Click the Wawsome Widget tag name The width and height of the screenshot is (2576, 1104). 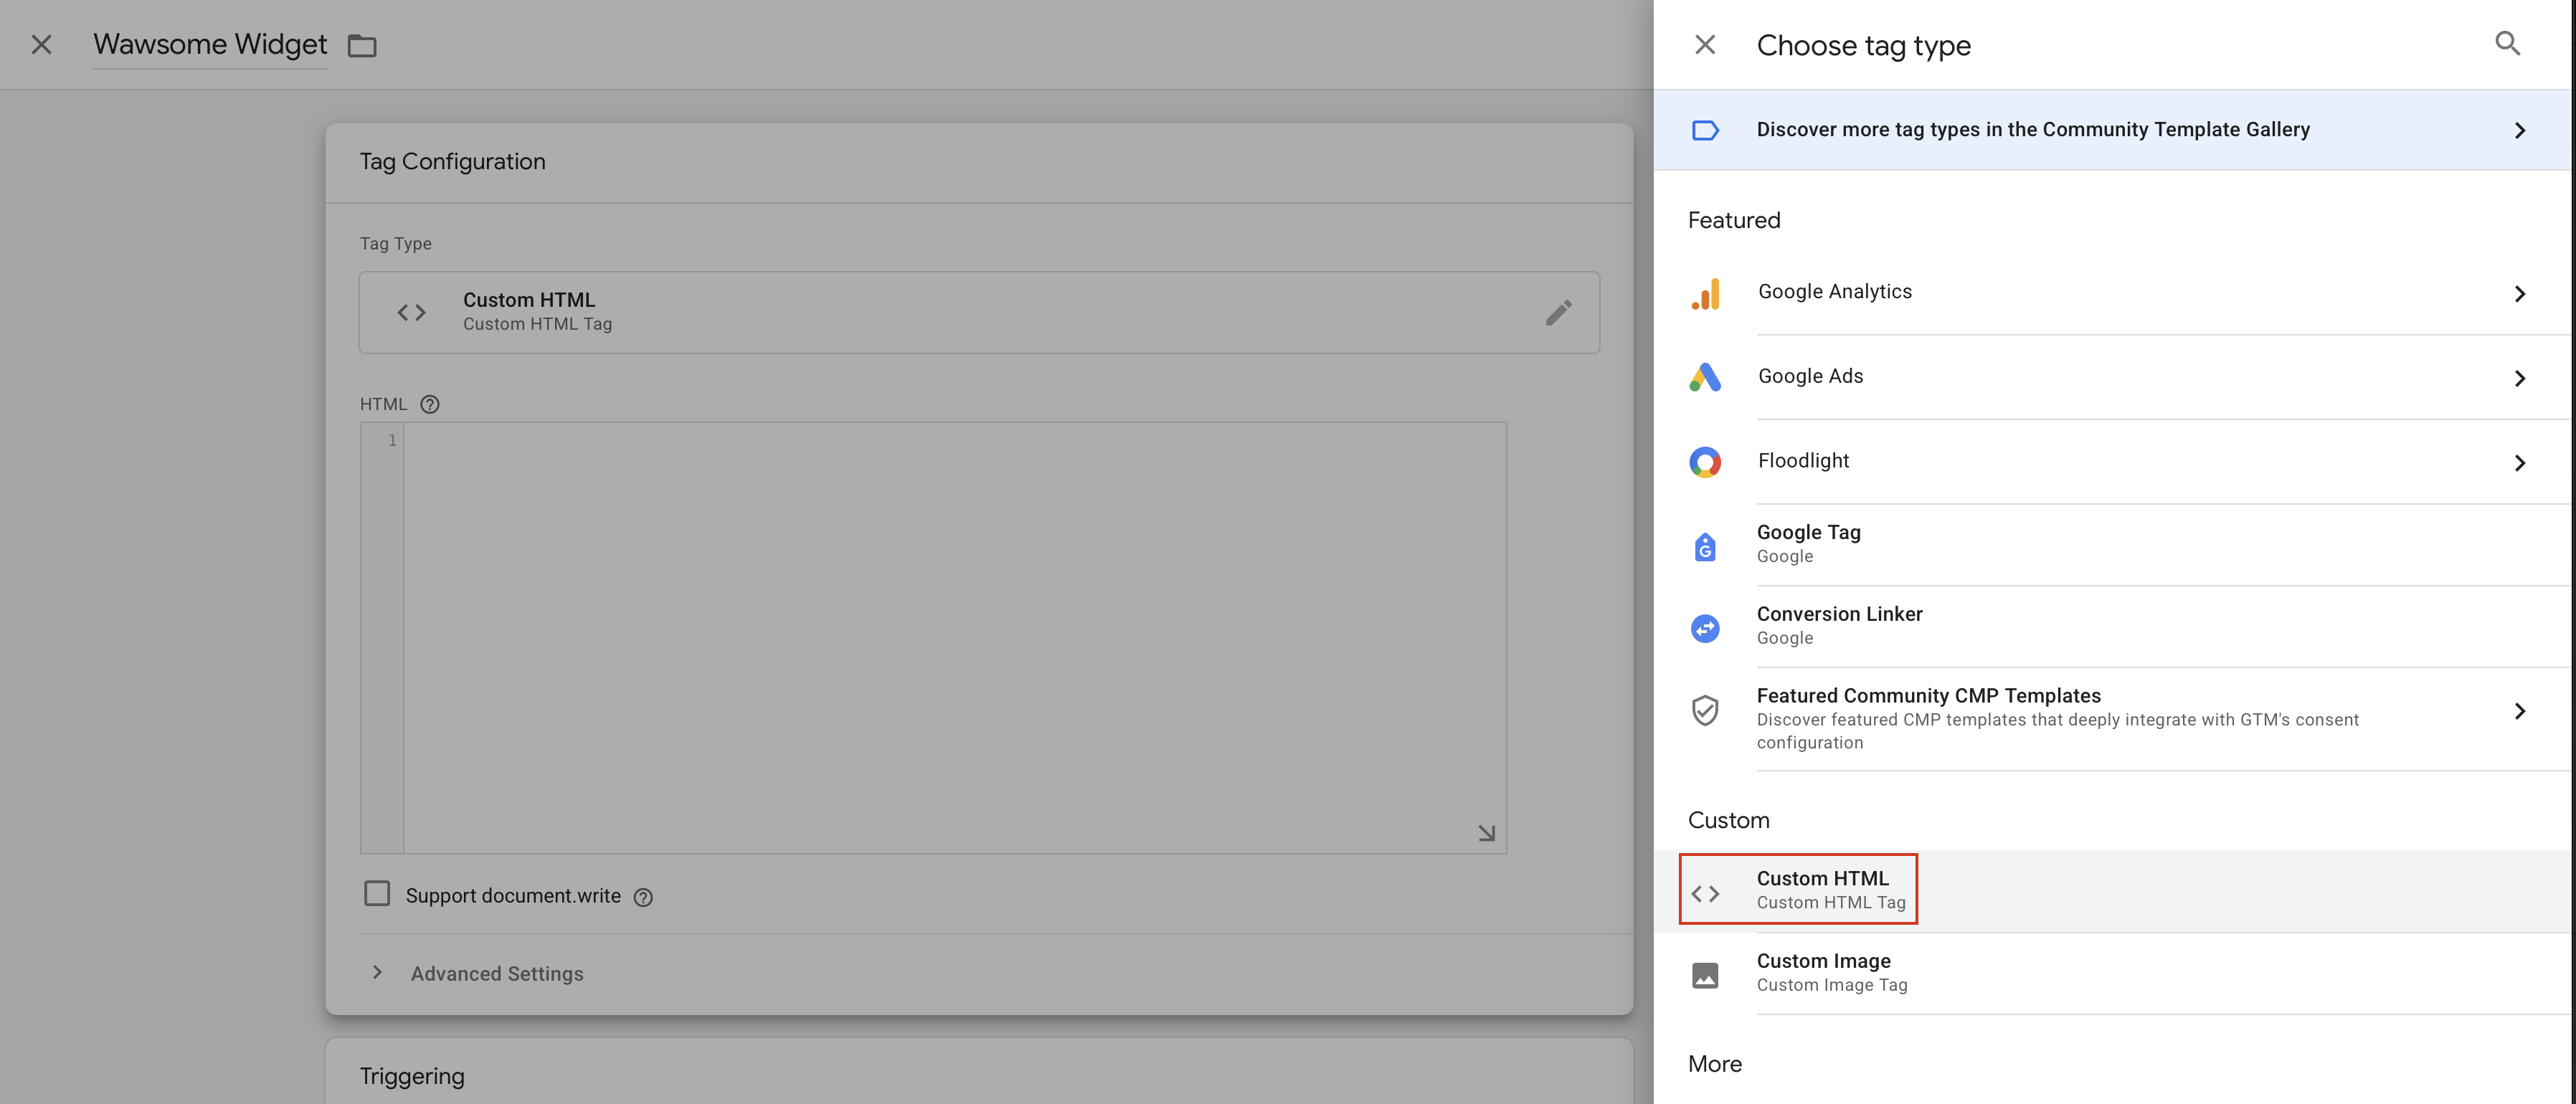(210, 45)
